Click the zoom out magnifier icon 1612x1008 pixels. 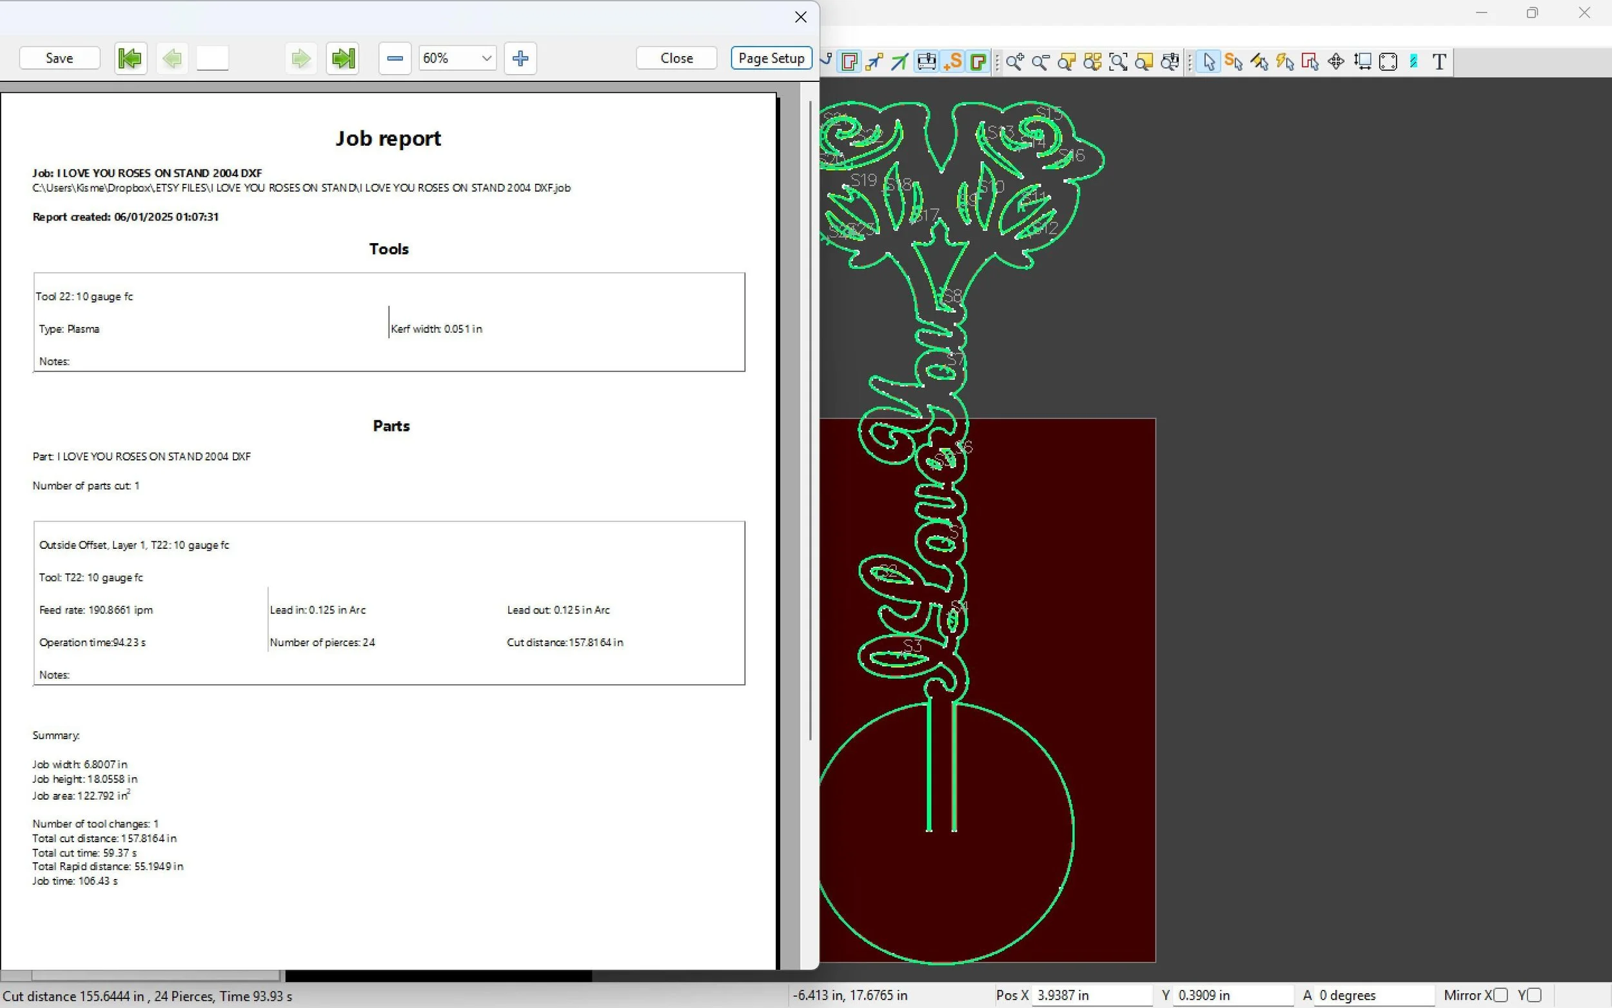tap(1040, 62)
